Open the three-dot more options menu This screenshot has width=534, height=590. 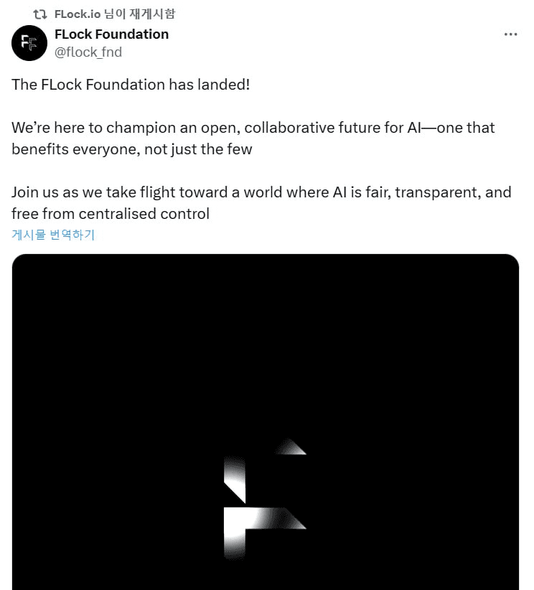pyautogui.click(x=510, y=34)
